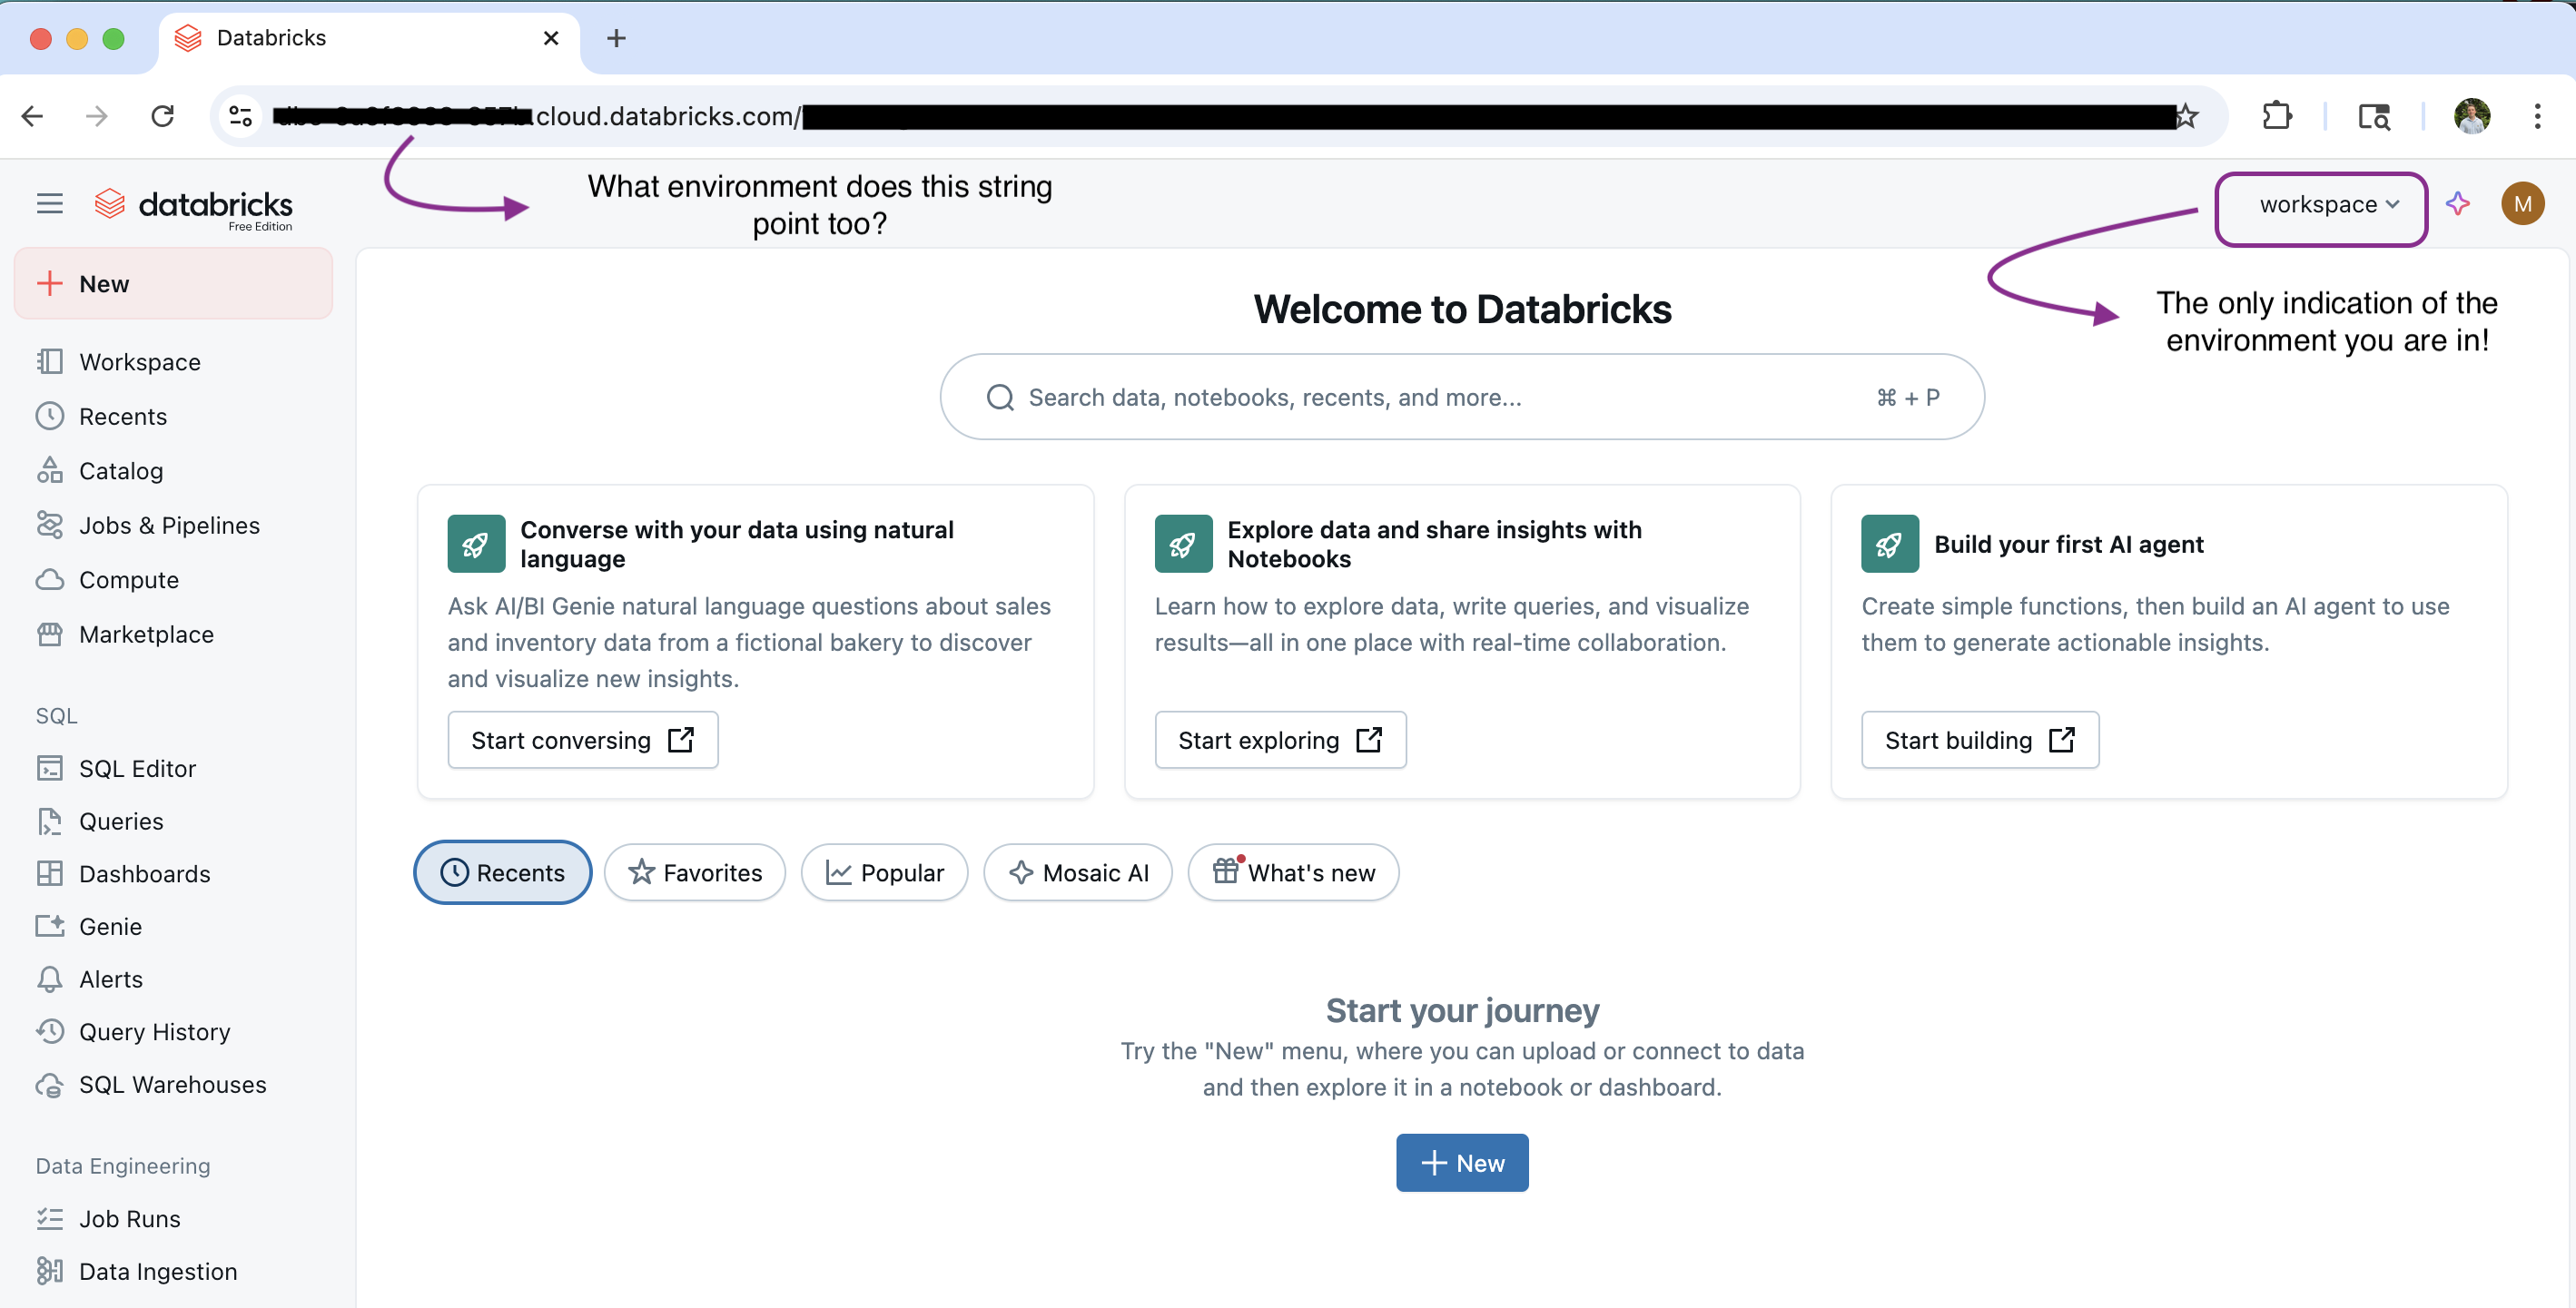2576x1308 pixels.
Task: Click the blue New button
Action: 1462,1162
